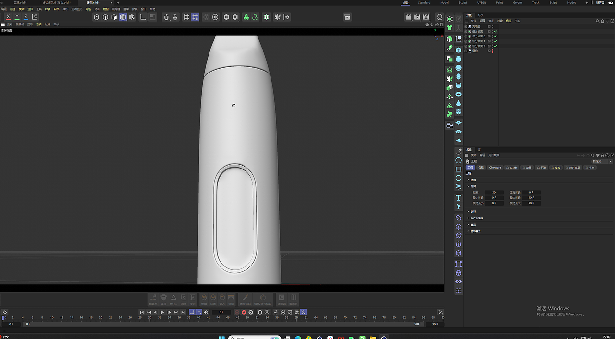The image size is (615, 339).
Task: Toggle enable check for 细分曲面.6
Action: tap(496, 36)
